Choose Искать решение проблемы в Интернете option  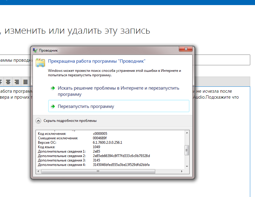click(119, 91)
